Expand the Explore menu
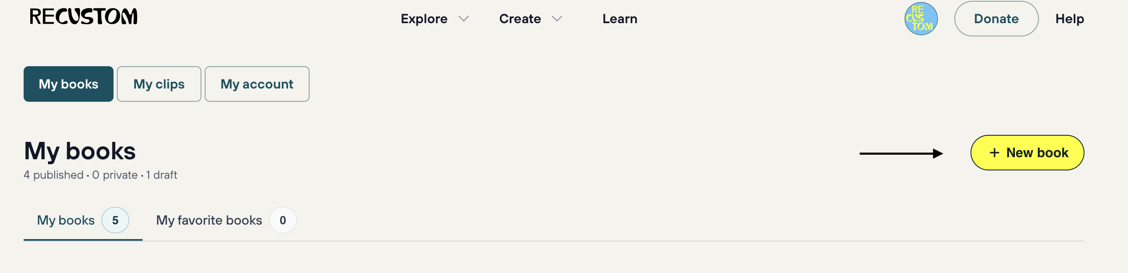 [434, 19]
